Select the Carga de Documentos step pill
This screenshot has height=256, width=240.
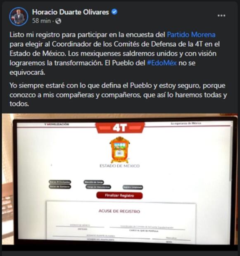pyautogui.click(x=98, y=187)
